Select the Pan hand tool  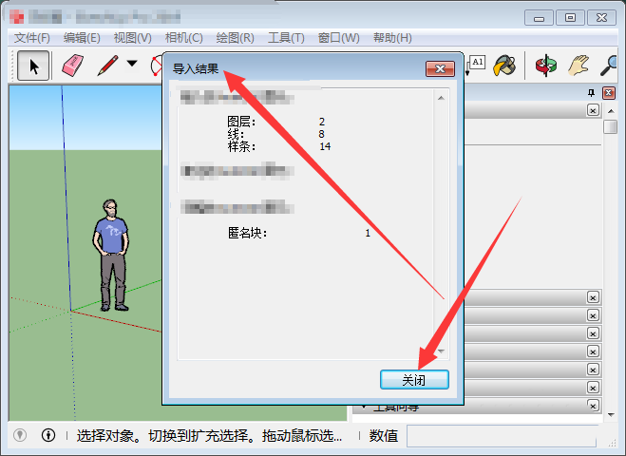579,66
